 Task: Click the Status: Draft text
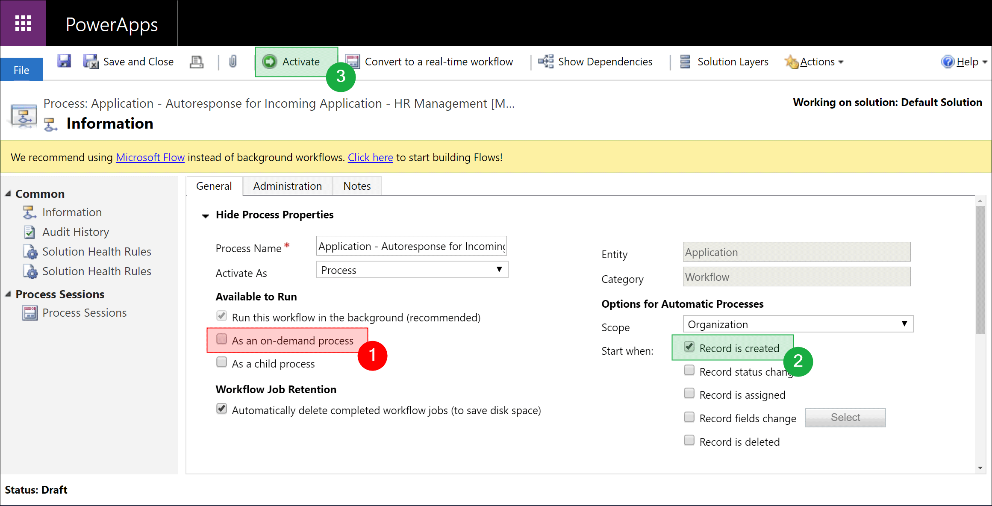(36, 490)
